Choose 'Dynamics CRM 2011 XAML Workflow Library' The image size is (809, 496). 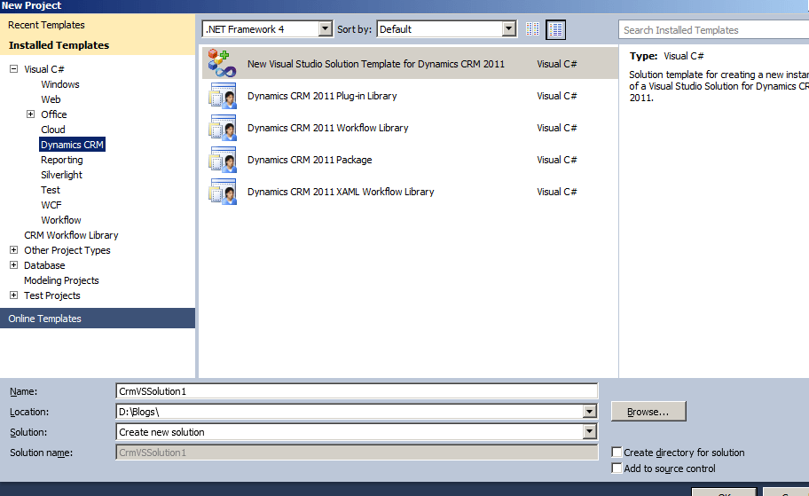pos(410,192)
